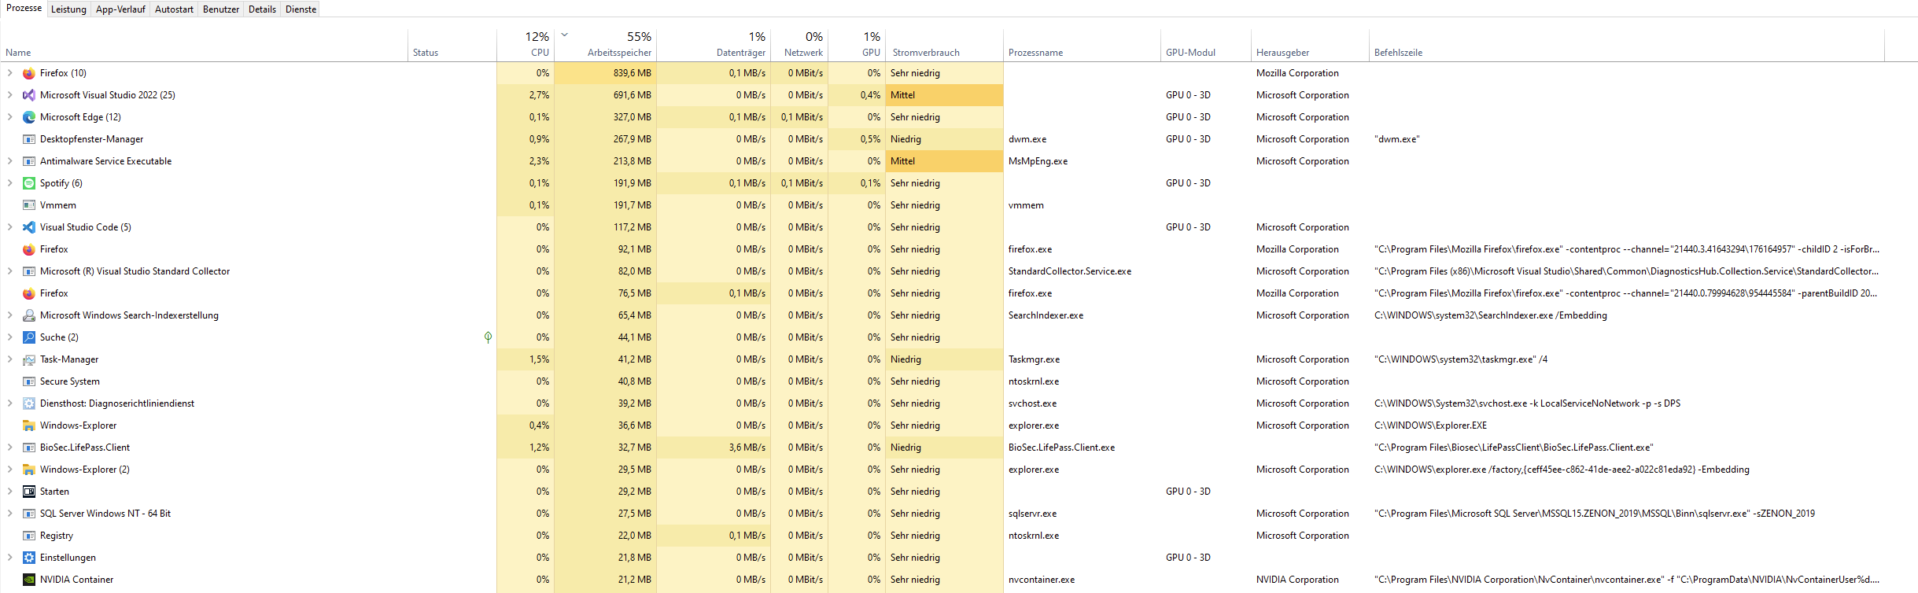Click the Spotify (6) icon

click(x=29, y=183)
